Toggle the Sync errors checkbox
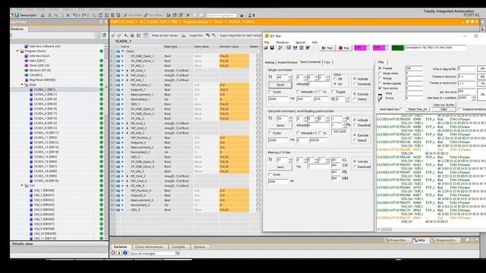Image resolution: width=486 pixels, height=273 pixels. (x=380, y=88)
